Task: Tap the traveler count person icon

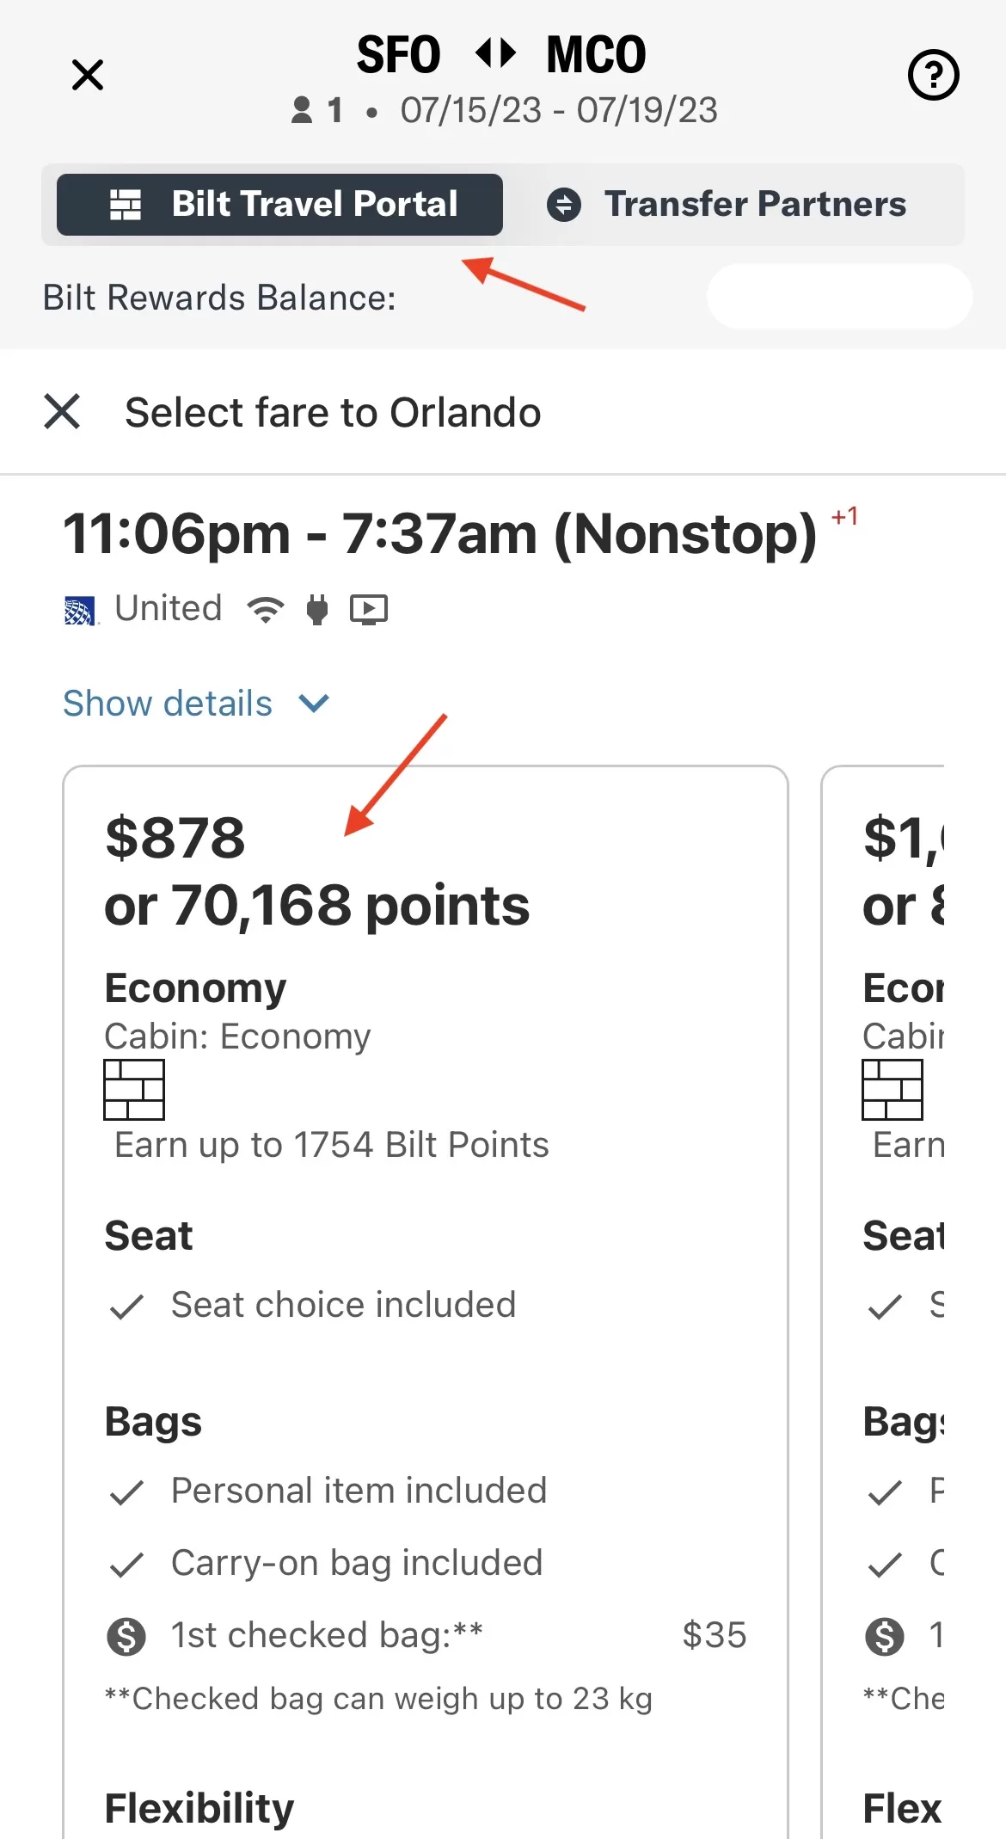Action: click(302, 110)
